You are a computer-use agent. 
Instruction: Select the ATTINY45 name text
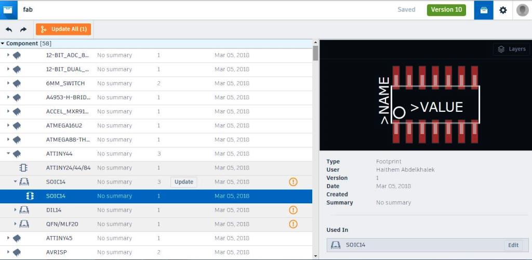[59, 238]
